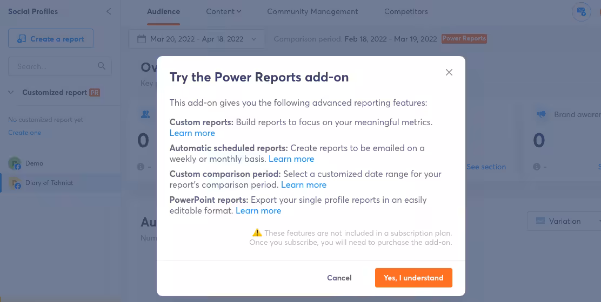Screen dimensions: 601x302
Task: Select the Demo profile
Action: point(60,163)
